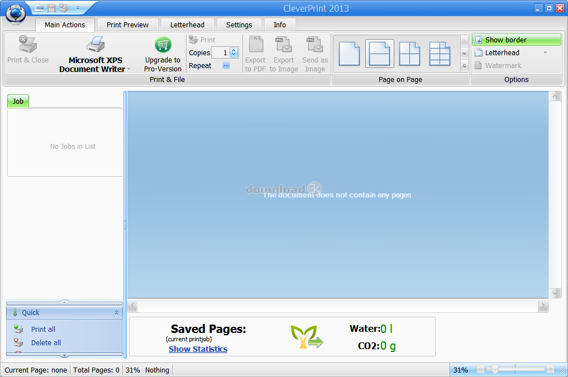Click the Quick panel header
568x377 pixels.
(x=64, y=313)
